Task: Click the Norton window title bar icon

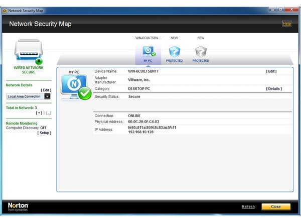Action: (5, 11)
